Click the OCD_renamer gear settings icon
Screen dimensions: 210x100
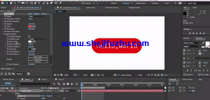pyautogui.click(x=28, y=74)
